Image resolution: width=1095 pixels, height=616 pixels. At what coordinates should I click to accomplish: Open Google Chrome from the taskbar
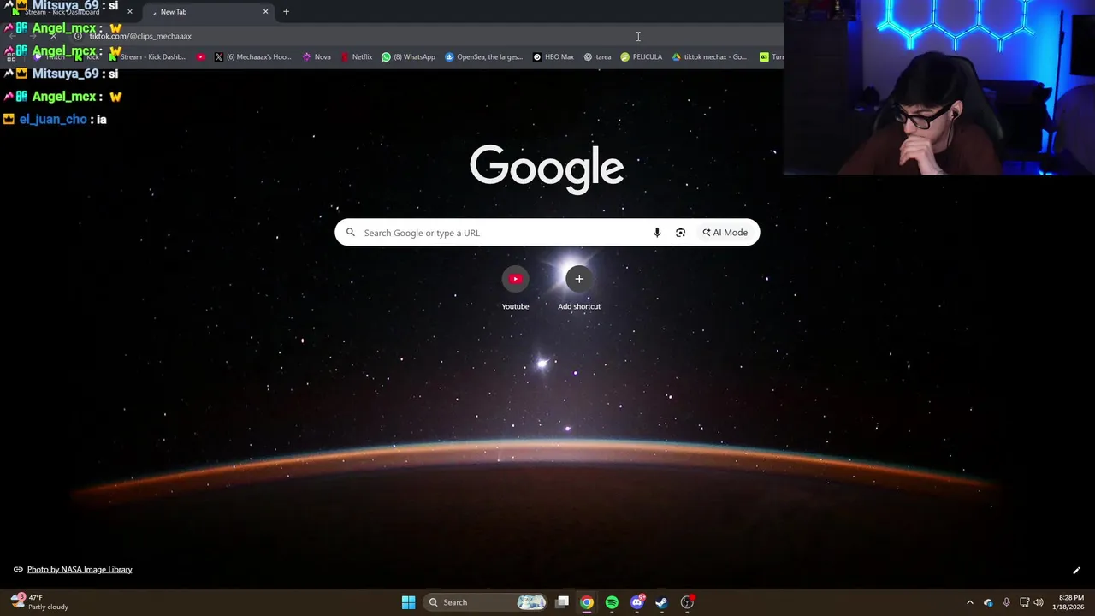pyautogui.click(x=587, y=602)
